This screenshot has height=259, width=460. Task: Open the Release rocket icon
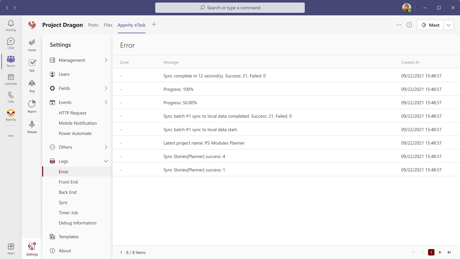point(32,127)
